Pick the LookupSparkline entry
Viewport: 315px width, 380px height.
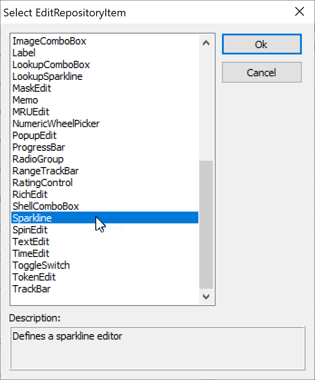pyautogui.click(x=48, y=76)
